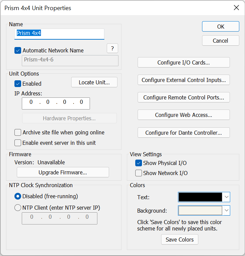Close the Prism 4x4 Unit Properties dialog
Viewport: 245px width, 256px height.
tap(236, 8)
